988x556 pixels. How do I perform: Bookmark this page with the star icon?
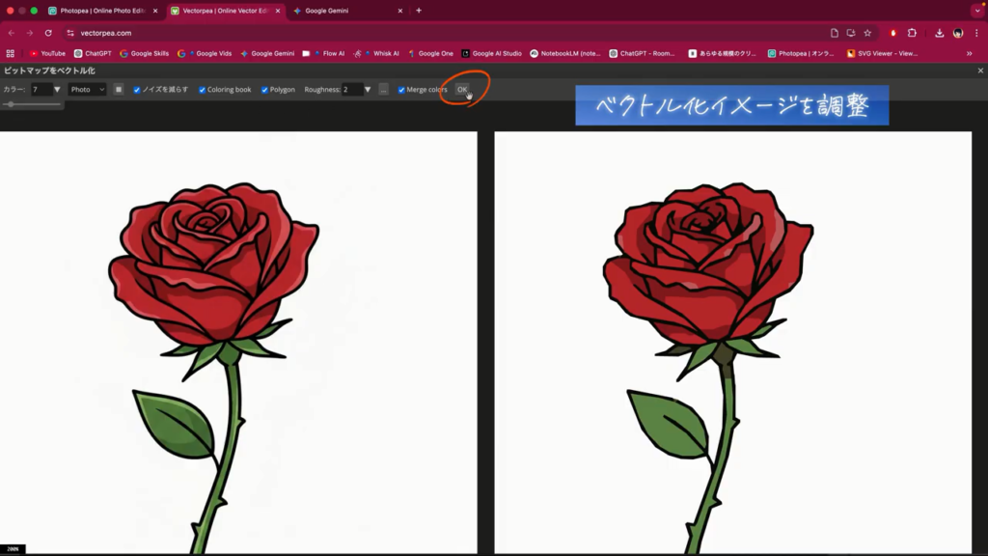click(867, 33)
